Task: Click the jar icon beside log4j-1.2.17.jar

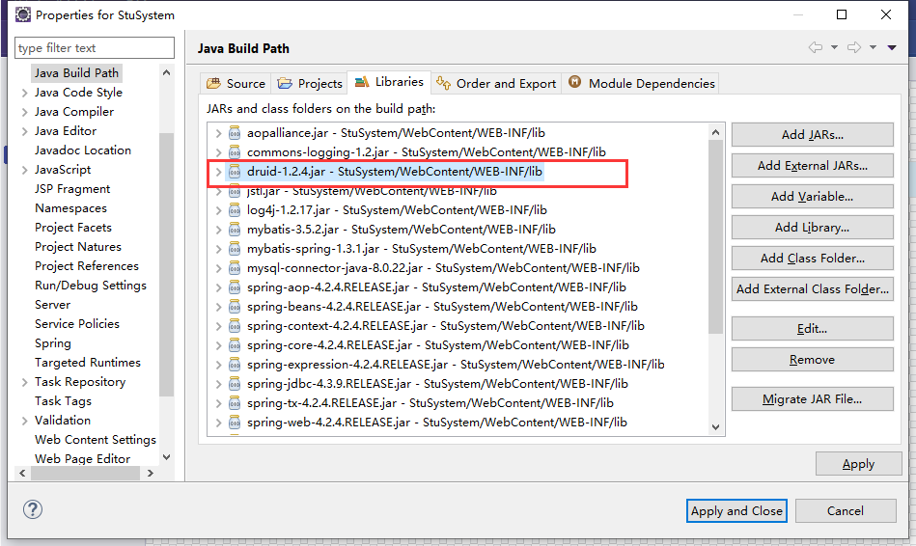Action: pos(235,210)
